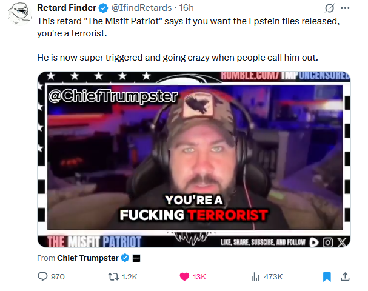368x291 pixels.
Task: Click the blue verified badge beside author name
Action: click(103, 8)
